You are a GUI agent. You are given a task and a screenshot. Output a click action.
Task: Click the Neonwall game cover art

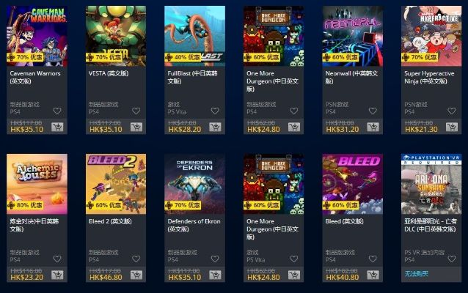pyautogui.click(x=353, y=36)
